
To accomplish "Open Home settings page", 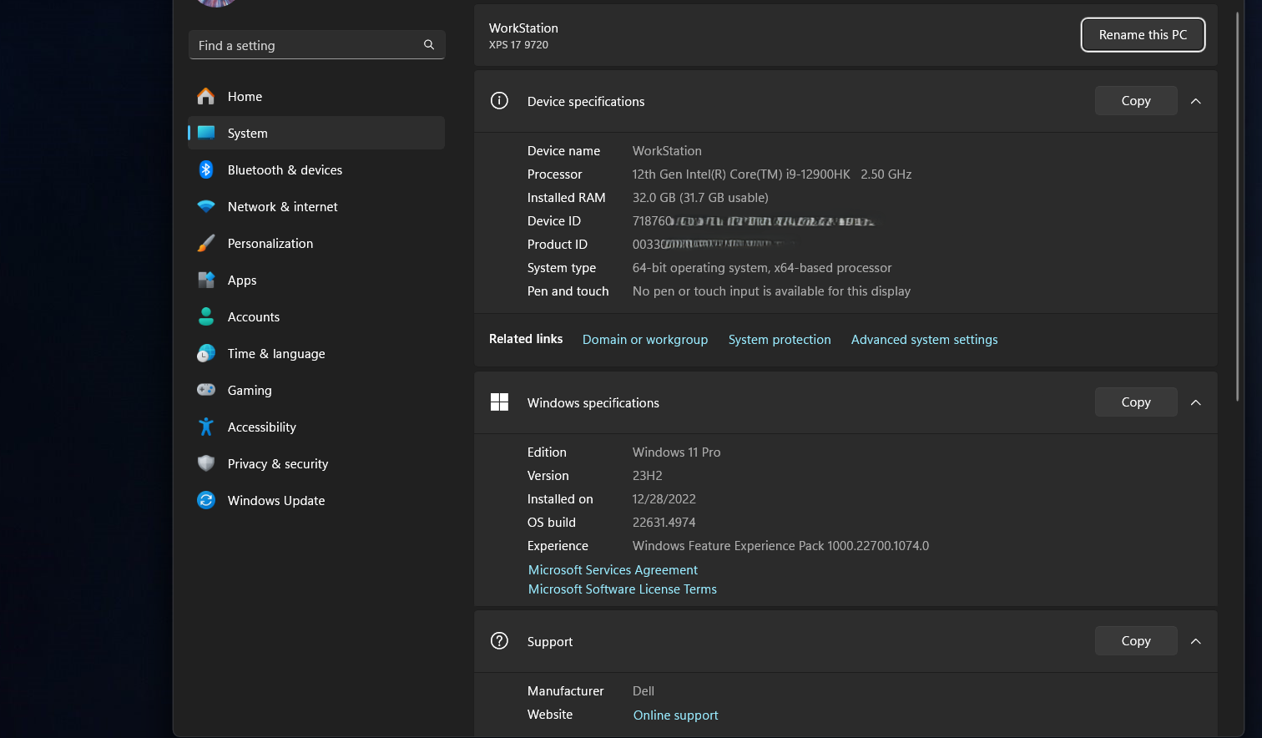I will pos(316,96).
